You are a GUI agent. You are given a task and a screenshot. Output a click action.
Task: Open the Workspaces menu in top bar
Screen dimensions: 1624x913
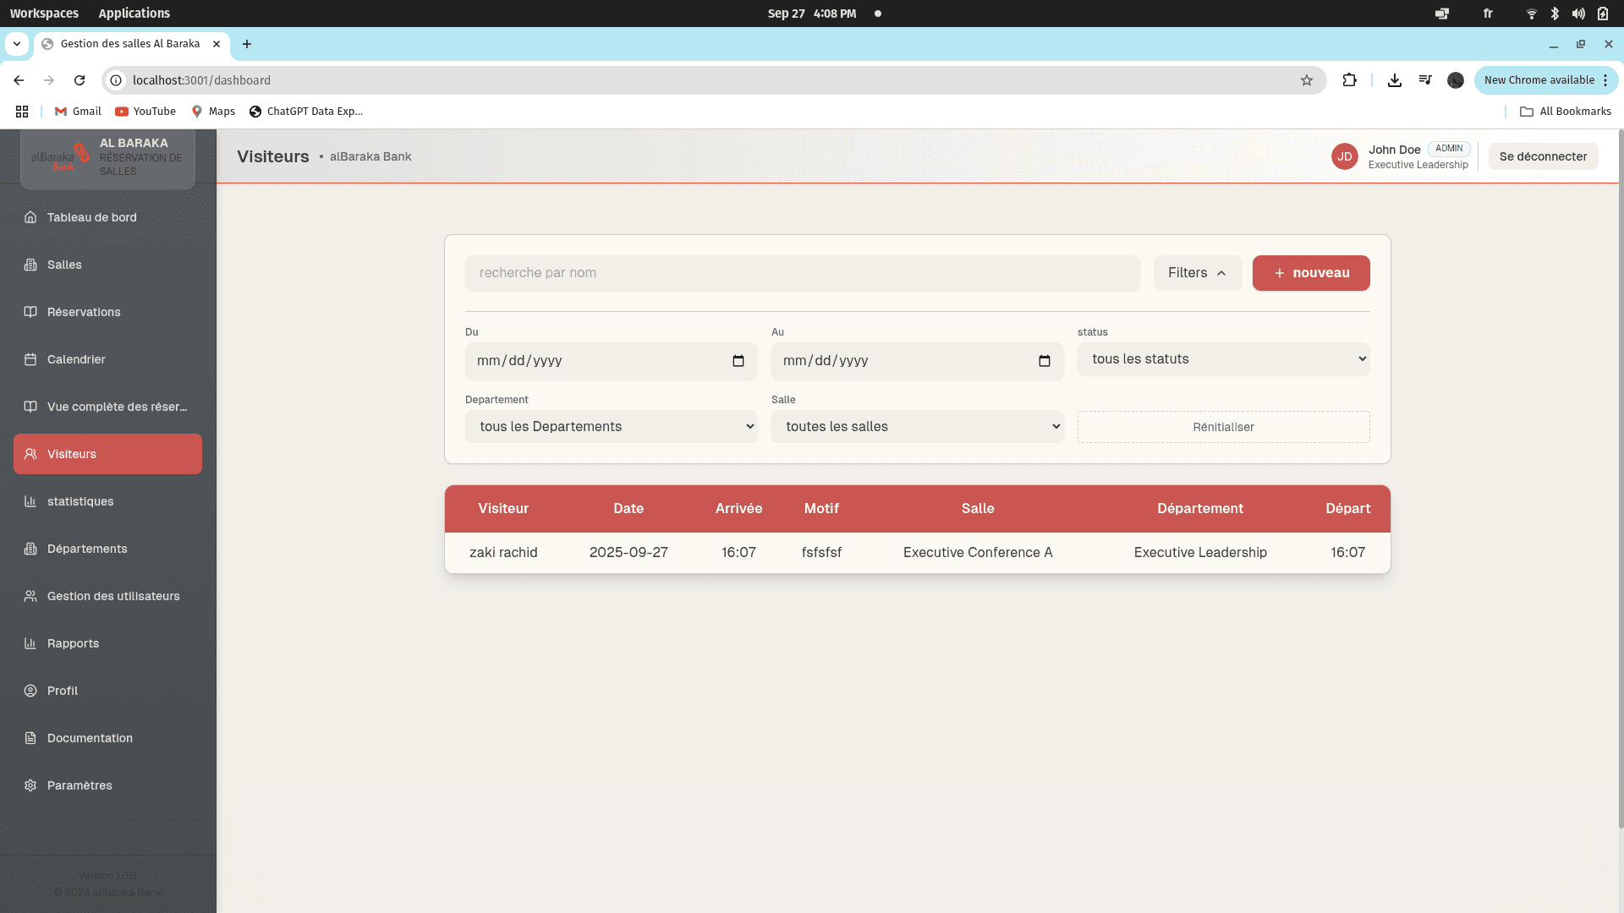44,14
